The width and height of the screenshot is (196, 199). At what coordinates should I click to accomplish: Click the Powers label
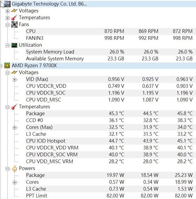[x=27, y=168]
